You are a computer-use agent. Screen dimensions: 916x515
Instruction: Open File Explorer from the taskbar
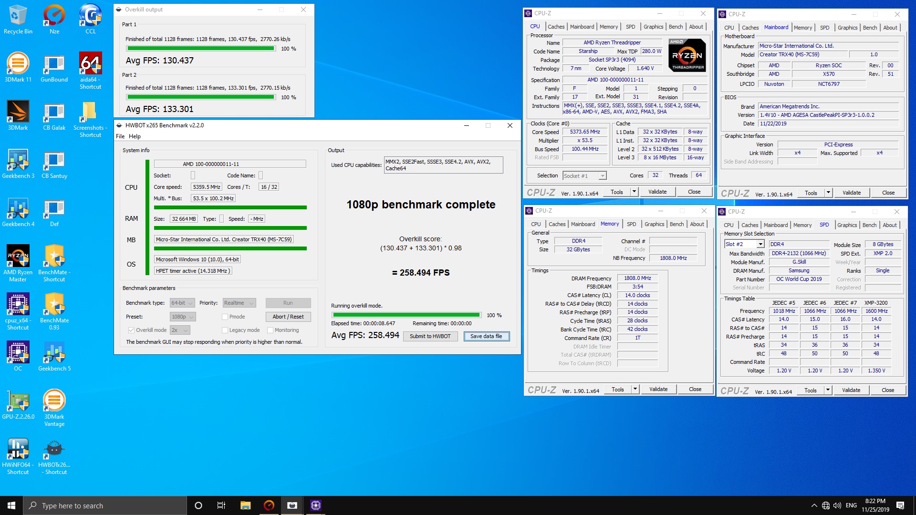[x=245, y=505]
